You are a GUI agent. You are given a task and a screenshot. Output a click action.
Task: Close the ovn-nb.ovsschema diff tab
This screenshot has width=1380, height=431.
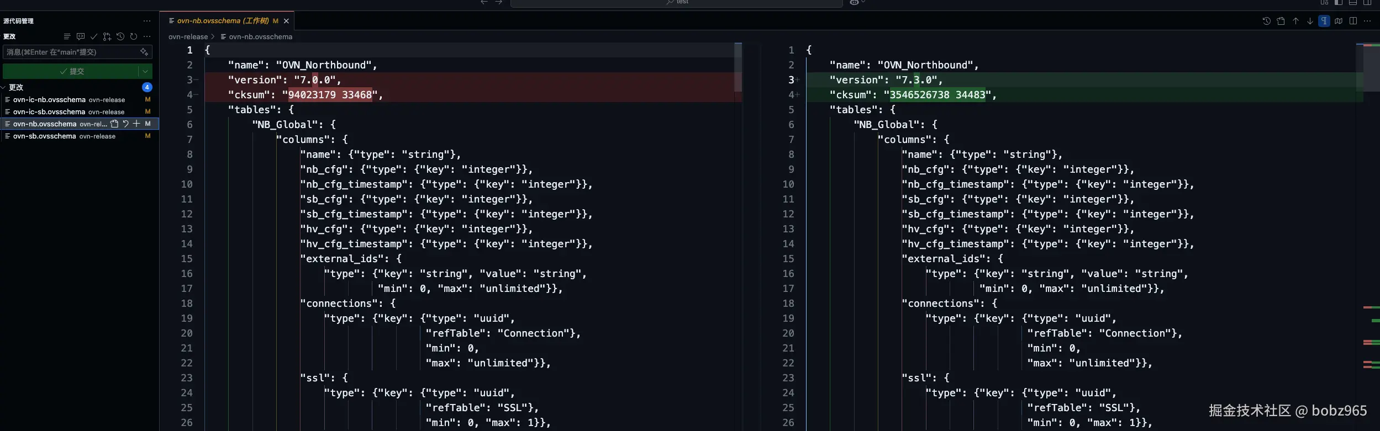point(286,21)
